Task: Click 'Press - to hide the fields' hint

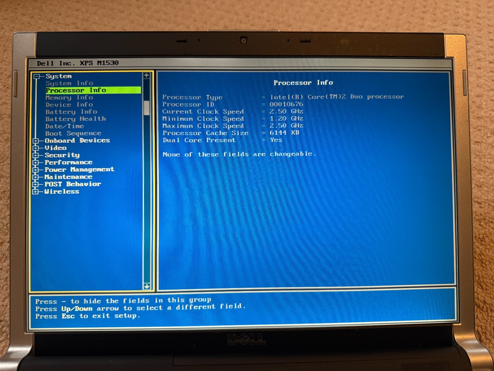Action: coord(123,301)
